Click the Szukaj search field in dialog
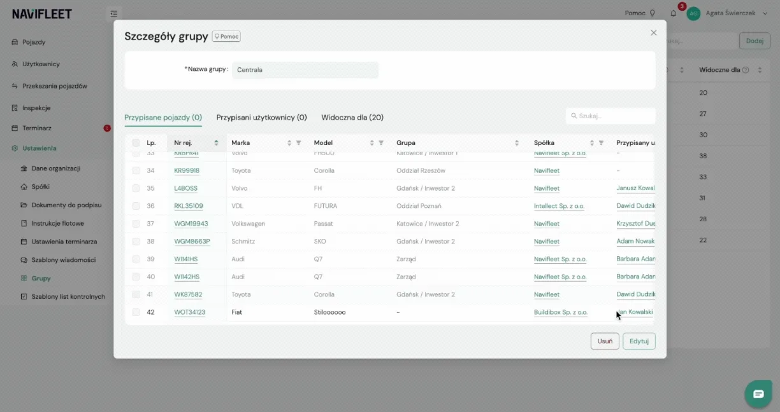 (610, 116)
